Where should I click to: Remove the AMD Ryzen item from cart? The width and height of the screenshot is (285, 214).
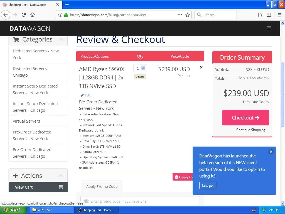[201, 67]
